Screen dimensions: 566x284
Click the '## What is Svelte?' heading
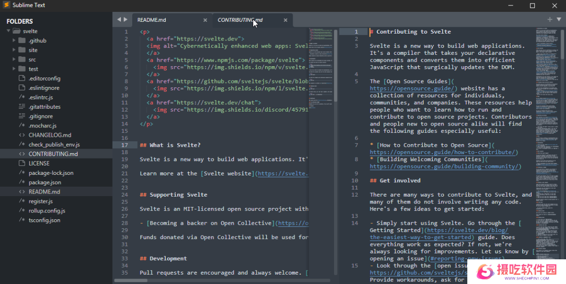click(x=170, y=145)
